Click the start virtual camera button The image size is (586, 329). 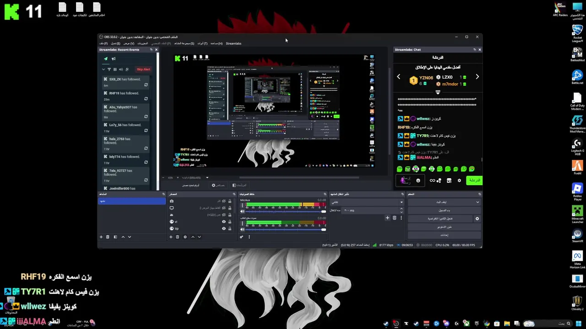[x=440, y=218]
